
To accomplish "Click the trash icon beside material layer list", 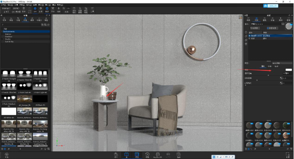I will tap(246, 44).
